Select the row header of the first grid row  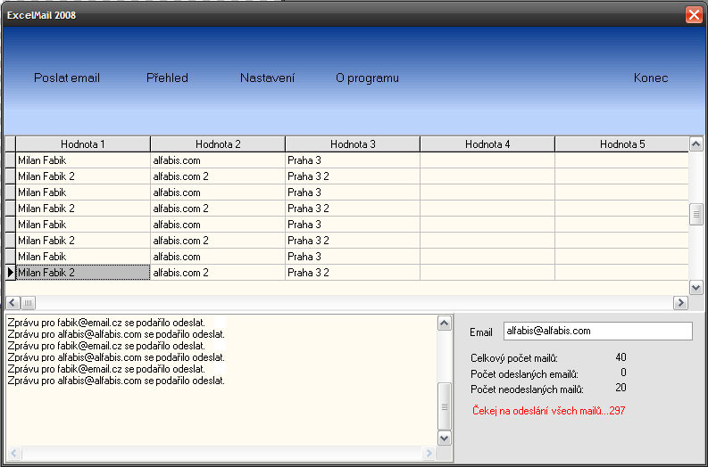pyautogui.click(x=11, y=160)
